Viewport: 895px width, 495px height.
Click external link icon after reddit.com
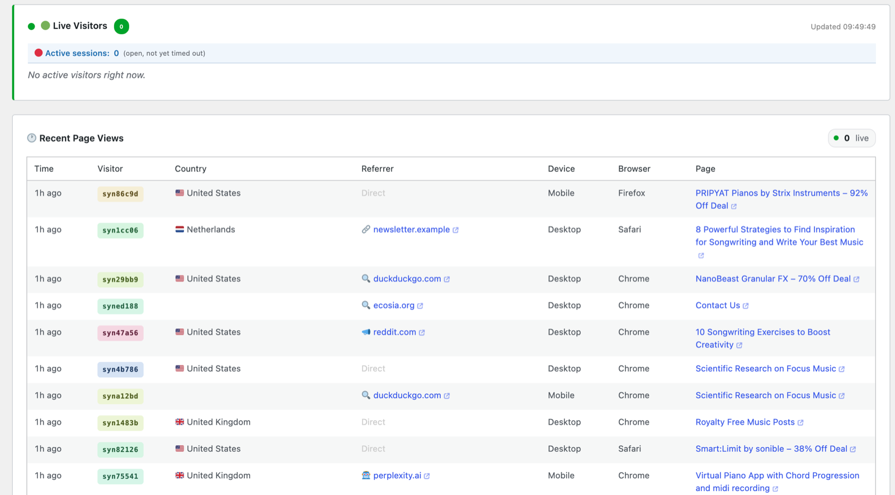tap(422, 333)
